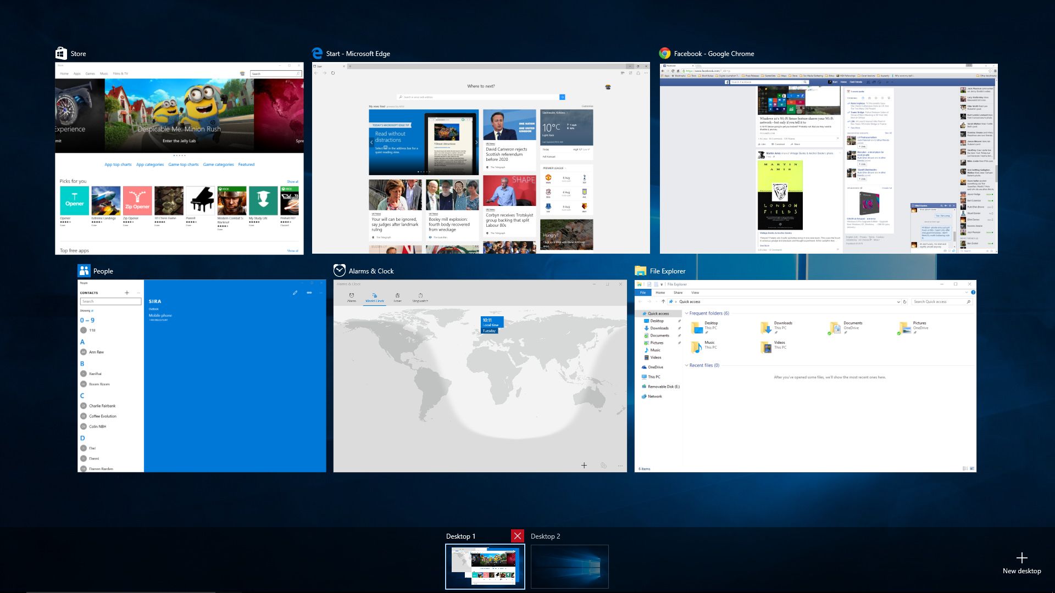Switch to the Share tab in File Explorer ribbon
1055x593 pixels.
point(678,293)
